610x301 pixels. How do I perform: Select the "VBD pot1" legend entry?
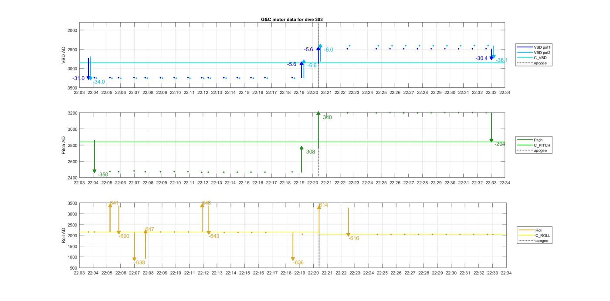coord(542,47)
